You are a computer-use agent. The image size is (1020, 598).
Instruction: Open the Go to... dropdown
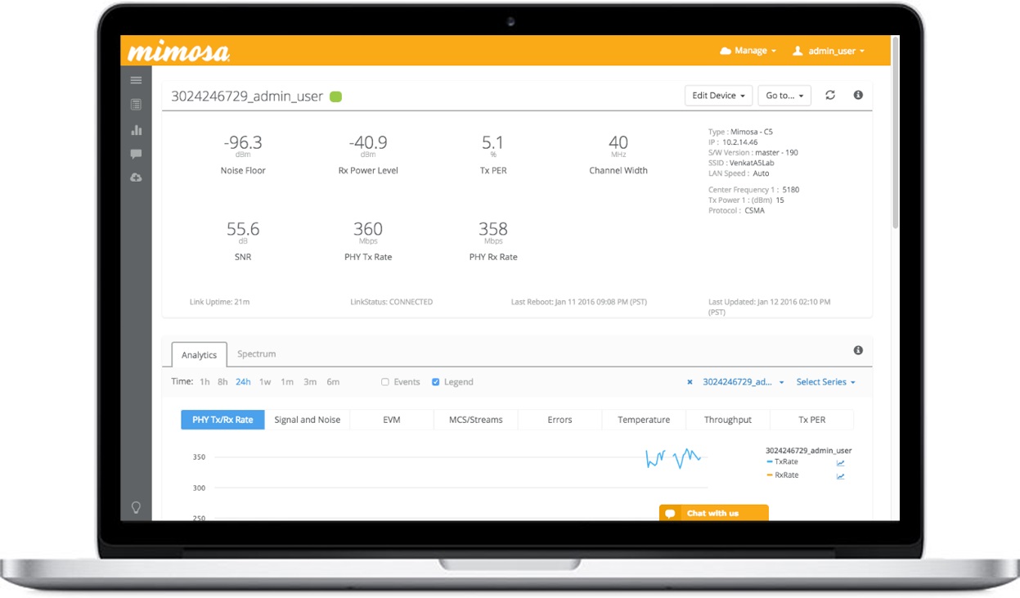(784, 96)
